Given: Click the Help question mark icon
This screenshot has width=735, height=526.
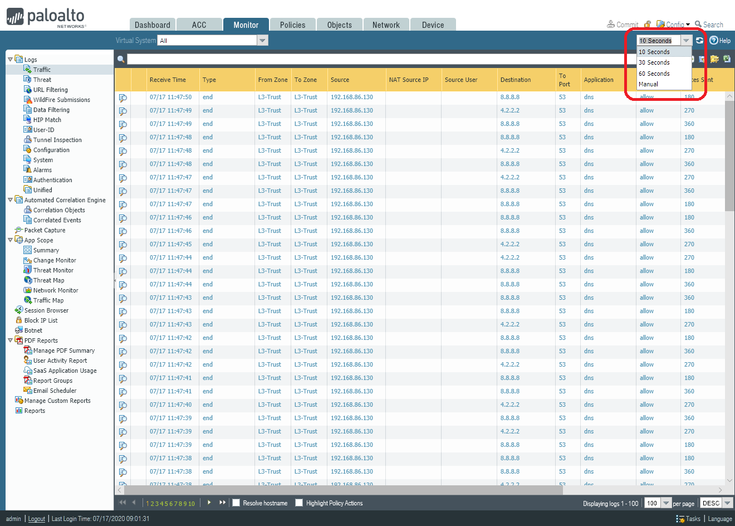Looking at the screenshot, I should point(714,41).
